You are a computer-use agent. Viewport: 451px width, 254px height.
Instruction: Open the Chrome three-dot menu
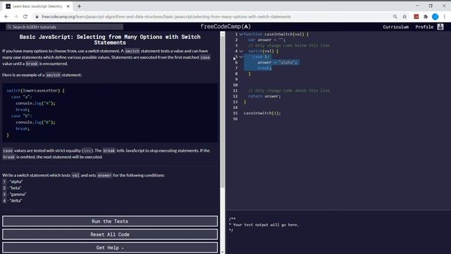(445, 17)
